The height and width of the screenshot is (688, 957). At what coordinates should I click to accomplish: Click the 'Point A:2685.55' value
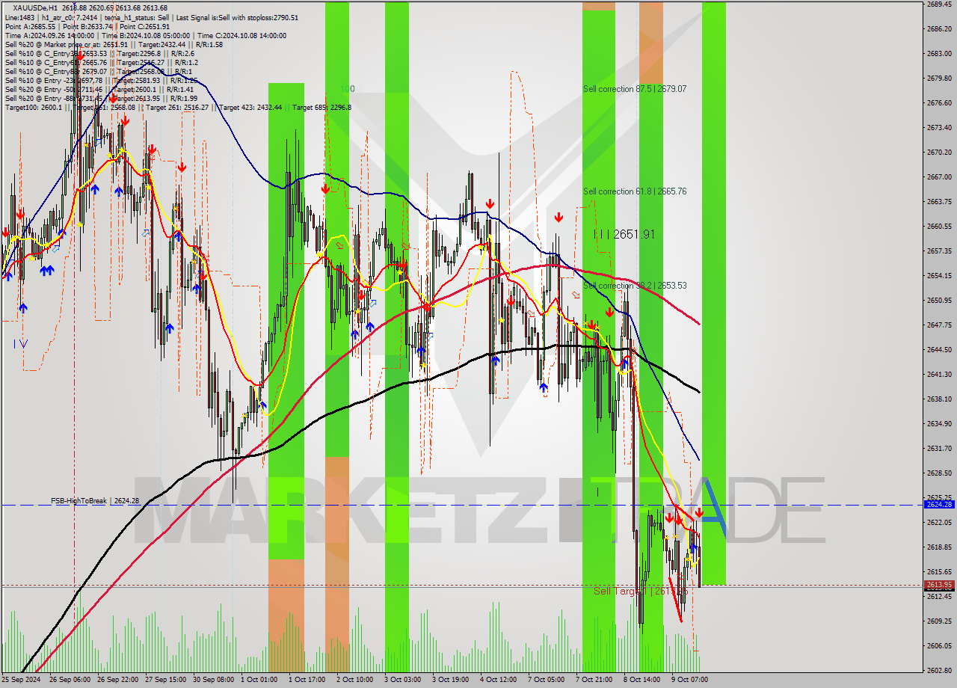[31, 26]
